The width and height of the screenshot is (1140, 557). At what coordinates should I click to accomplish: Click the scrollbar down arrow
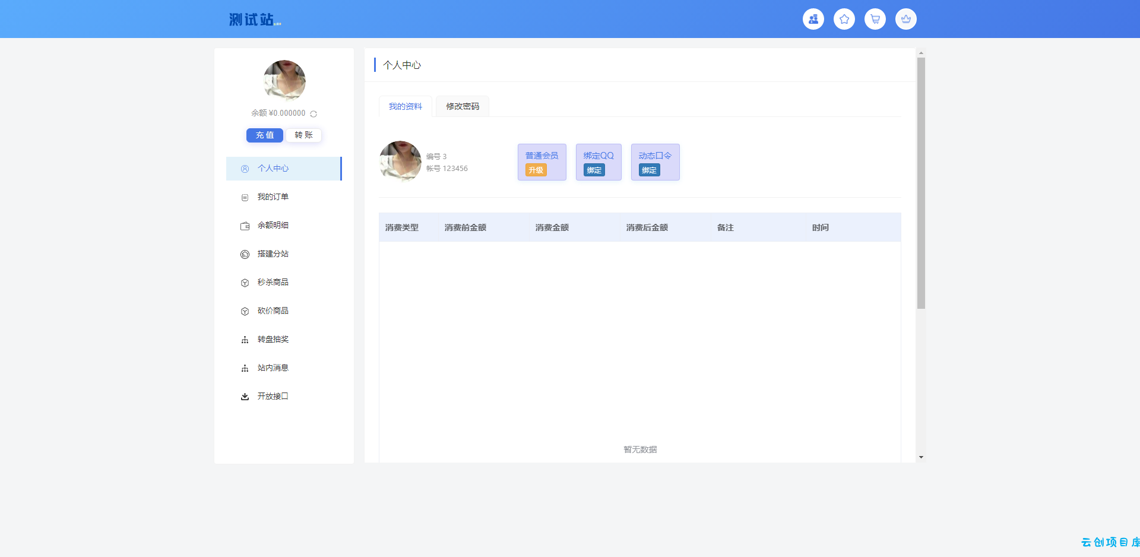(921, 457)
